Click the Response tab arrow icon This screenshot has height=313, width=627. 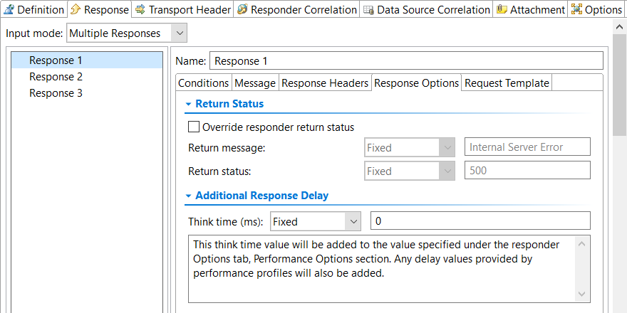(76, 9)
